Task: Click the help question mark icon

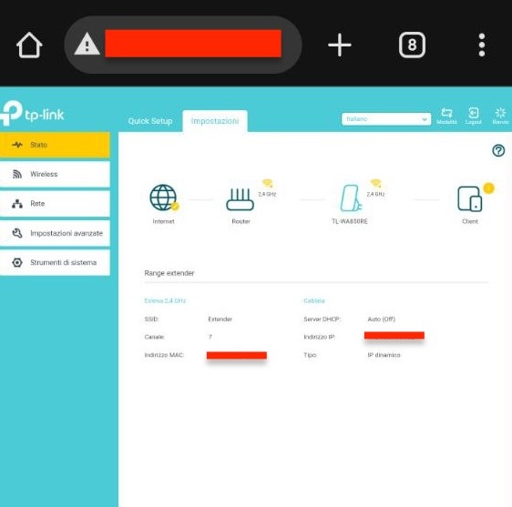Action: (x=498, y=151)
